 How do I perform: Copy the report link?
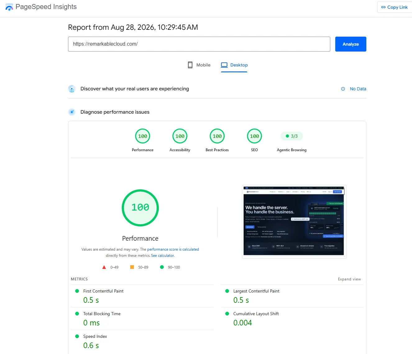[x=395, y=7]
